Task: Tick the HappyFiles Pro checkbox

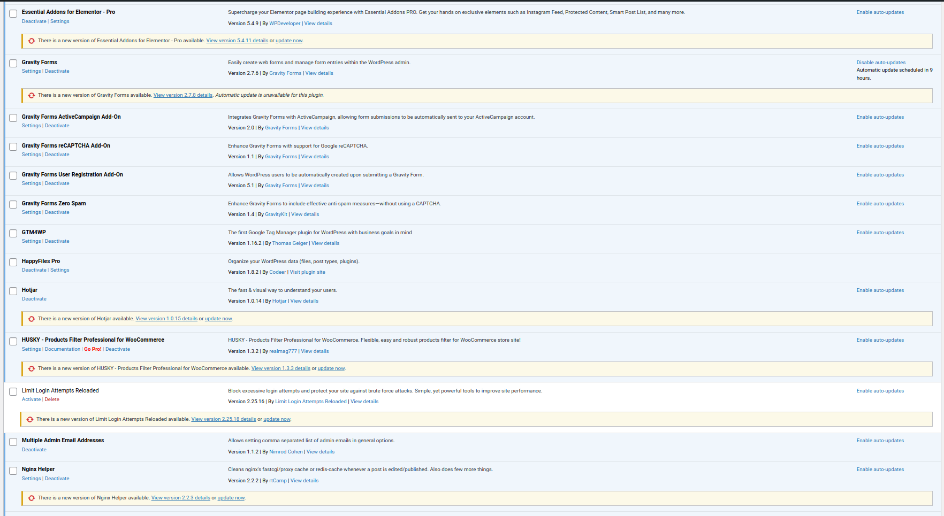Action: tap(13, 263)
